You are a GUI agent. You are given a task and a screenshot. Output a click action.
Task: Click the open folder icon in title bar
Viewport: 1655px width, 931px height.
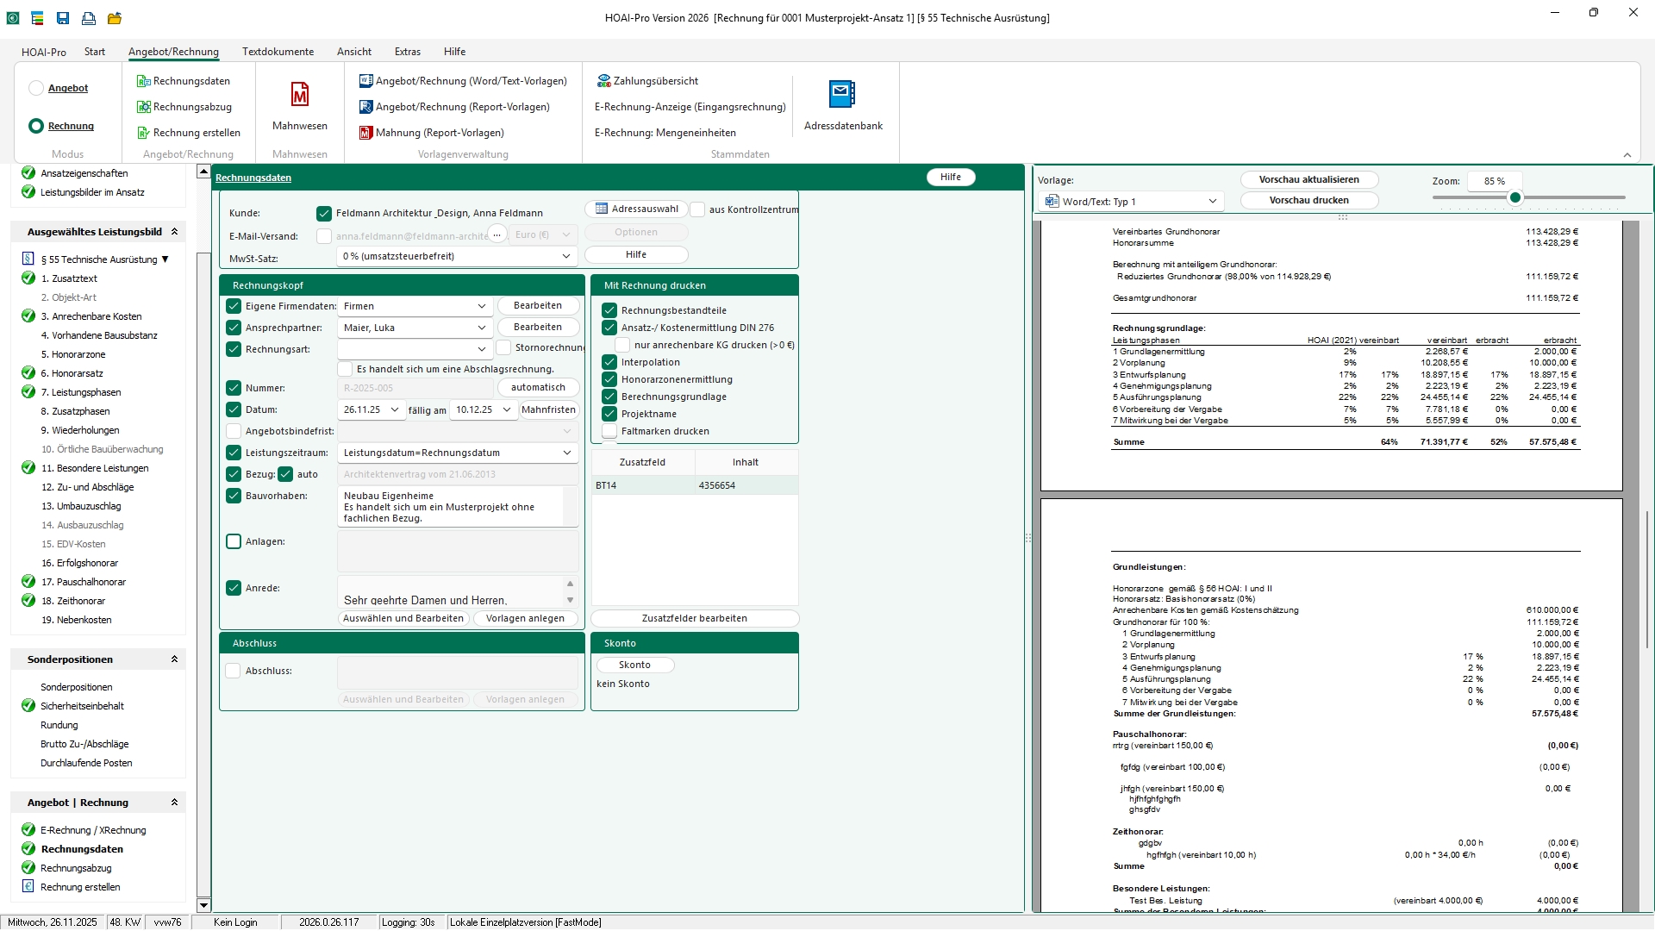click(x=115, y=17)
